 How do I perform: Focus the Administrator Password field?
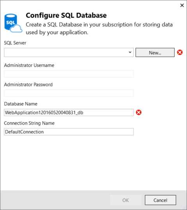pyautogui.click(x=69, y=93)
